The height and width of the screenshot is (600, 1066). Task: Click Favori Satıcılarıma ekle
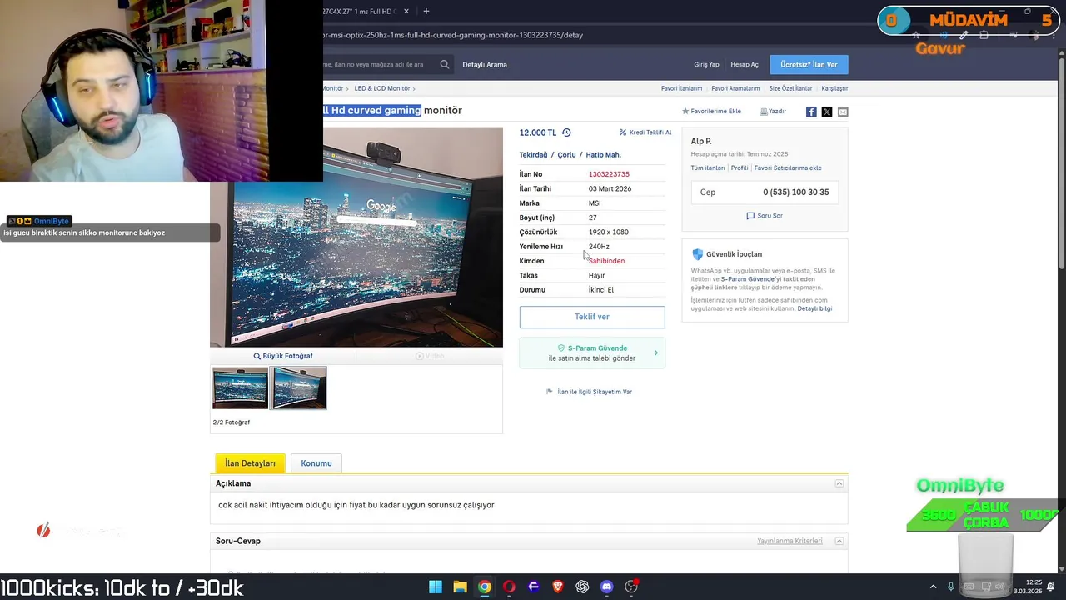tap(788, 168)
